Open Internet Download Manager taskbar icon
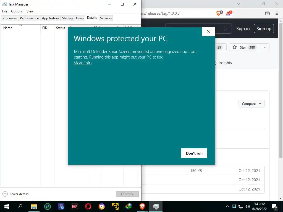The width and height of the screenshot is (283, 212). coord(129,206)
